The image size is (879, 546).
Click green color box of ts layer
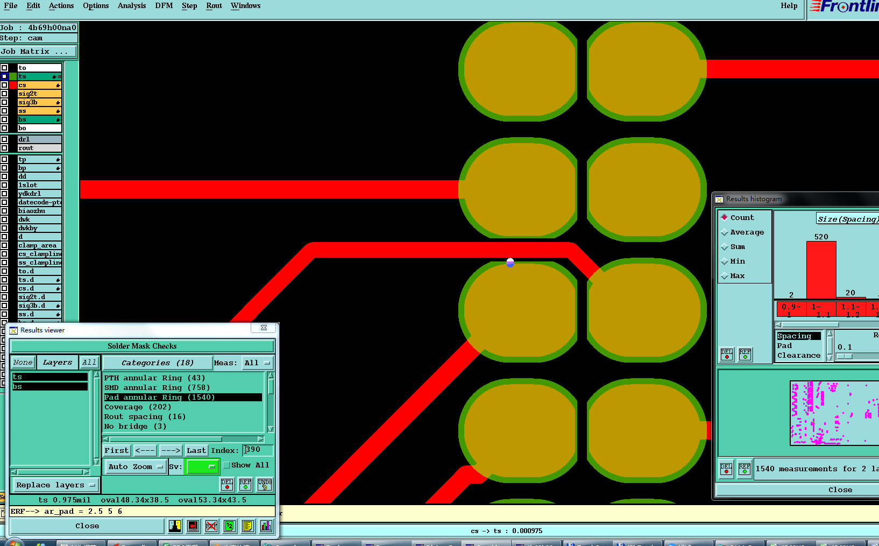point(13,76)
